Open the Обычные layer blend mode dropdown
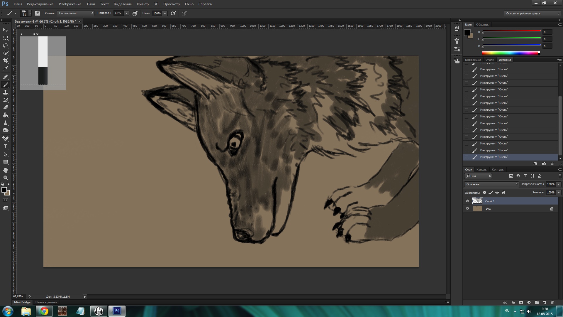 [x=491, y=184]
